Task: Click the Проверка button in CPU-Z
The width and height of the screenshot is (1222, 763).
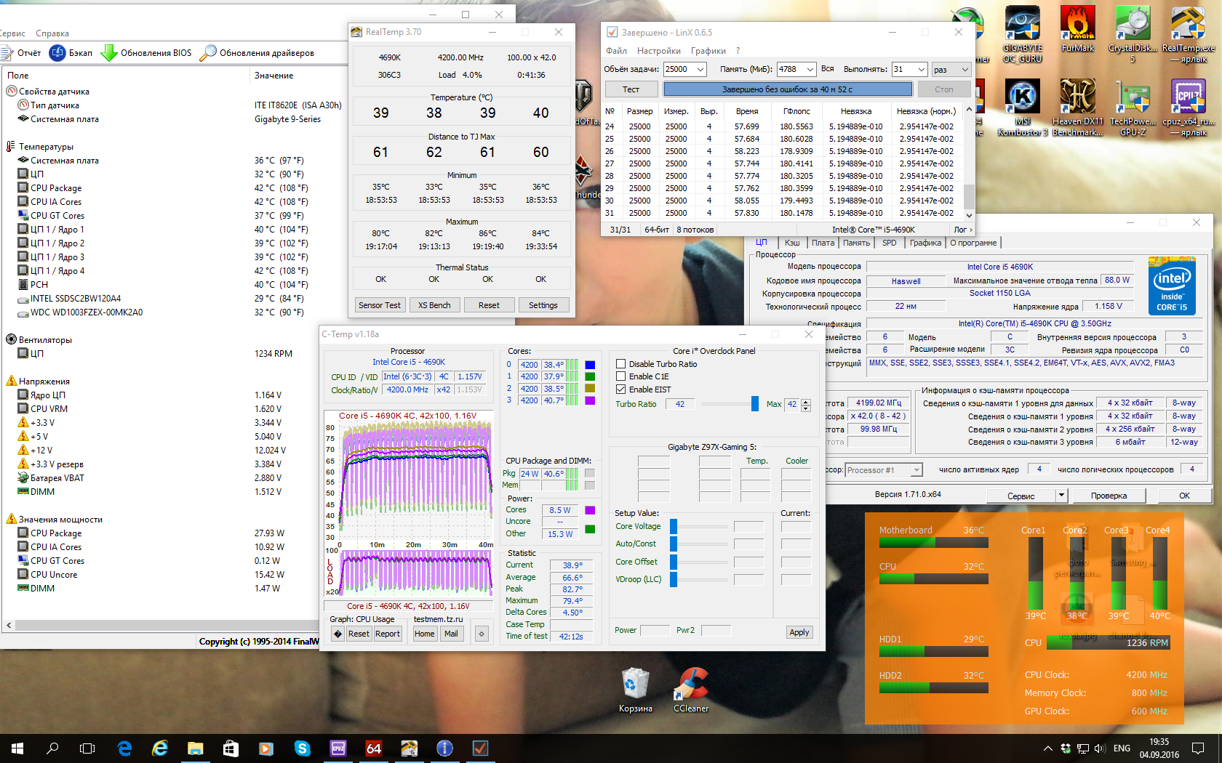Action: pyautogui.click(x=1109, y=496)
